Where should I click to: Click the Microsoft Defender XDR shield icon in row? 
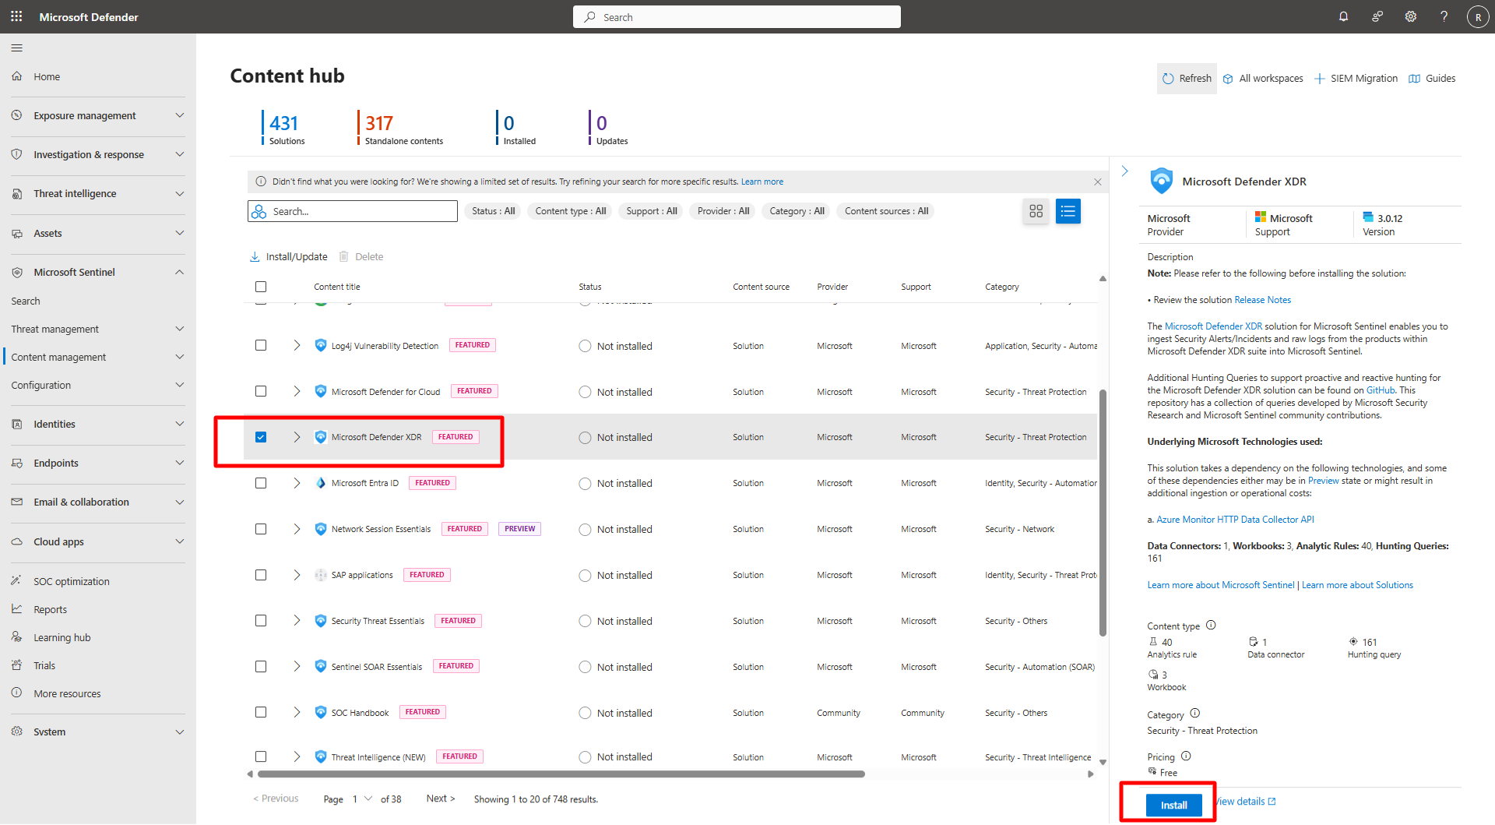(x=320, y=437)
